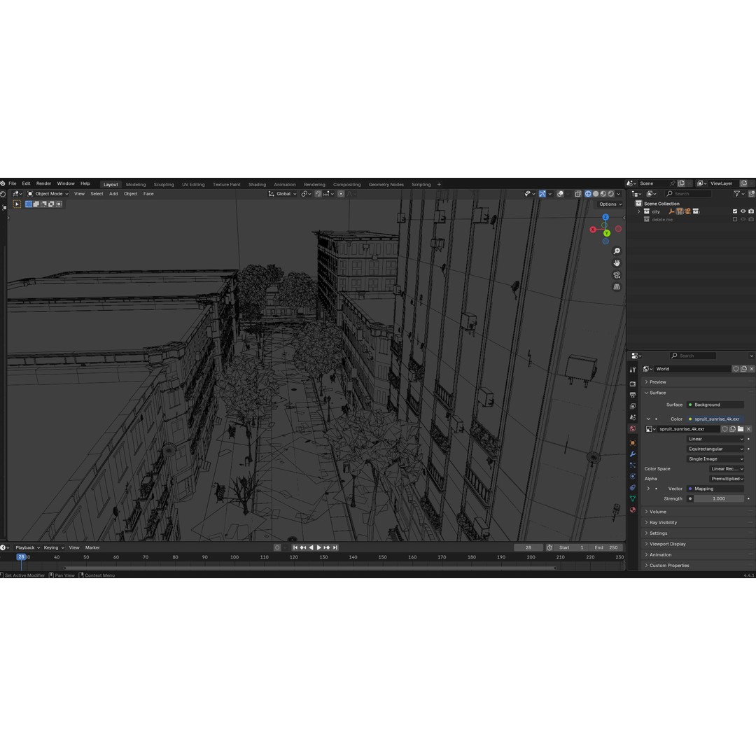The width and height of the screenshot is (756, 756).
Task: Uncheck the city collection checkbox
Action: click(x=735, y=211)
